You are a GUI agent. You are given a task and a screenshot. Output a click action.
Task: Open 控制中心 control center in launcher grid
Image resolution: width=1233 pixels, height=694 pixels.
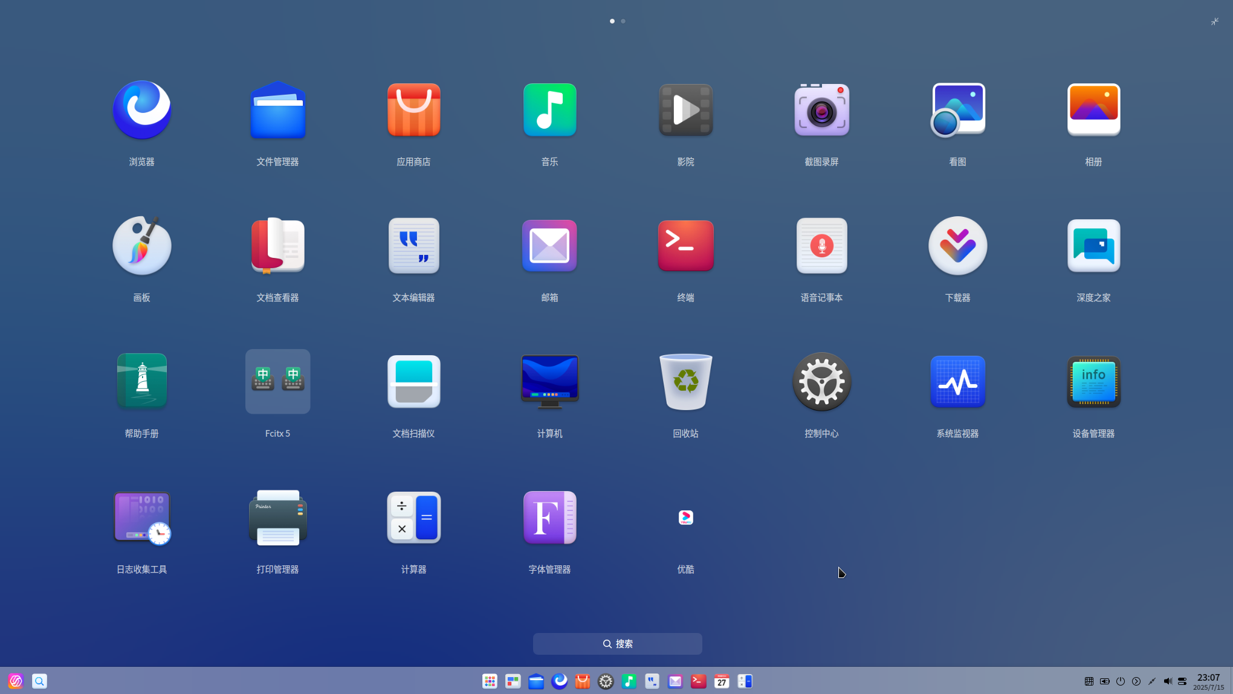[821, 382]
